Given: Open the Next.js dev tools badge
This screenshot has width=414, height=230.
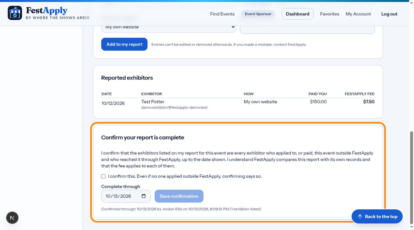Looking at the screenshot, I should (12, 218).
